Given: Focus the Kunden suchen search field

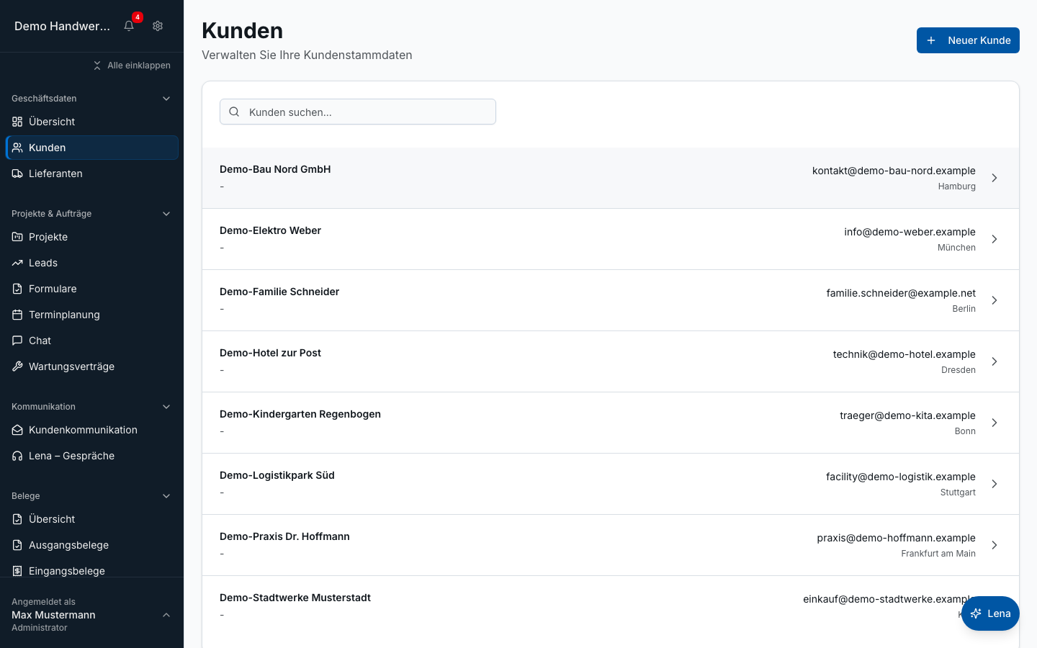Looking at the screenshot, I should [358, 112].
